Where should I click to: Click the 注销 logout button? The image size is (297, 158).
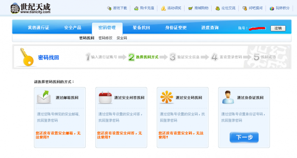278,28
